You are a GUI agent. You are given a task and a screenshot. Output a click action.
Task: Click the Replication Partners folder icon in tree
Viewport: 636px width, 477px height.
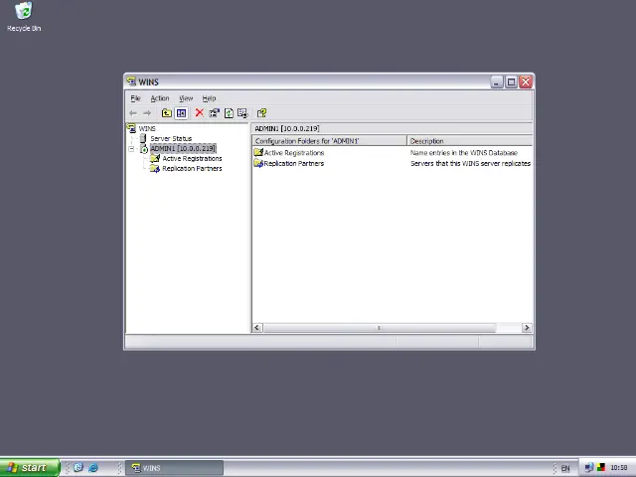click(x=155, y=168)
